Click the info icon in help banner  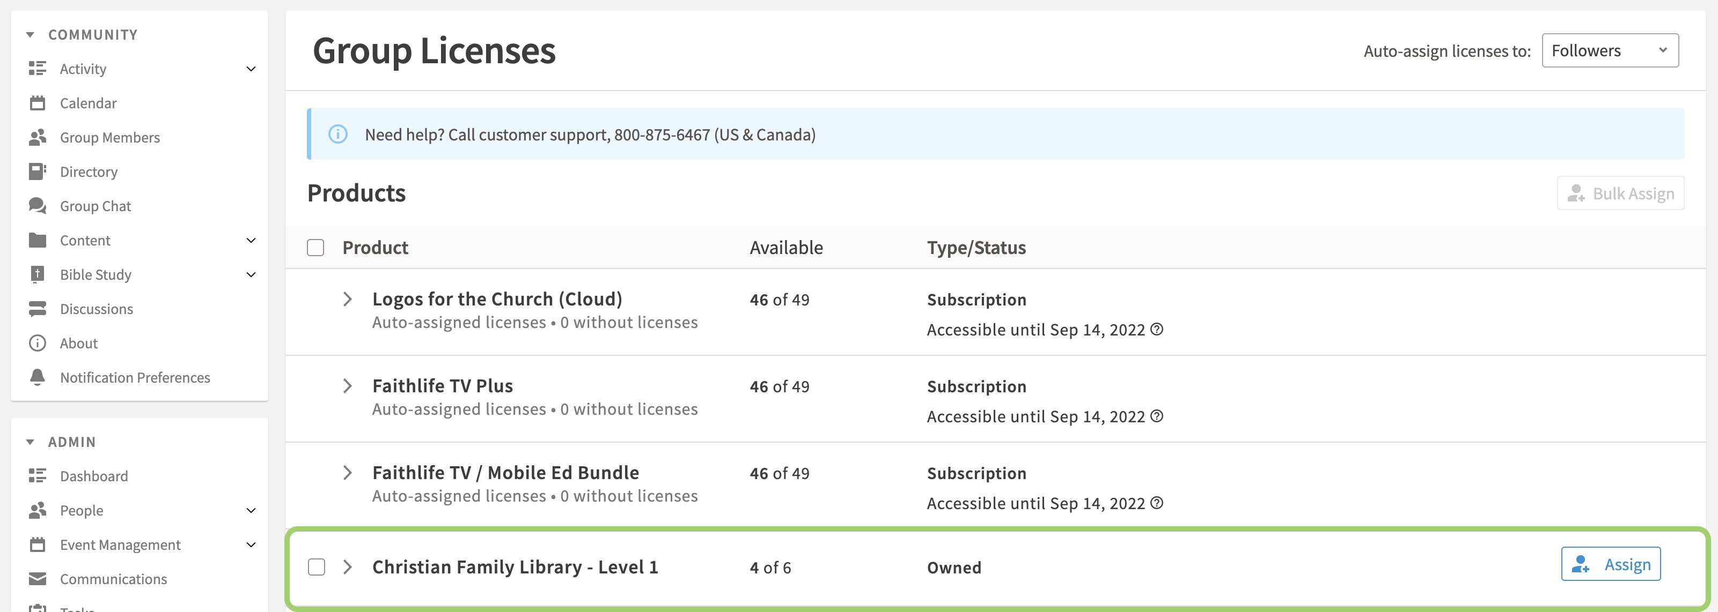pyautogui.click(x=338, y=135)
